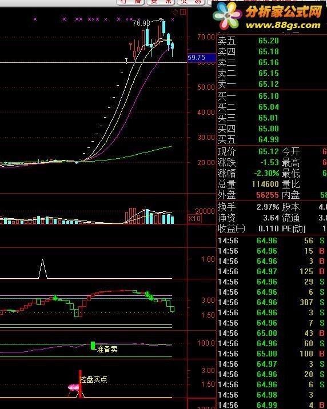This screenshot has height=409, width=327.
Task: Select the 14:56 trade row with volume 387
Action: coord(272,302)
